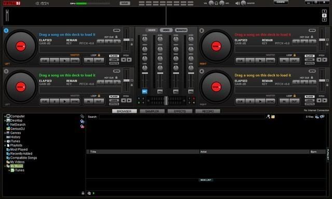Sync deck 1 with SYNC button
The width and height of the screenshot is (332, 199).
[x=75, y=61]
